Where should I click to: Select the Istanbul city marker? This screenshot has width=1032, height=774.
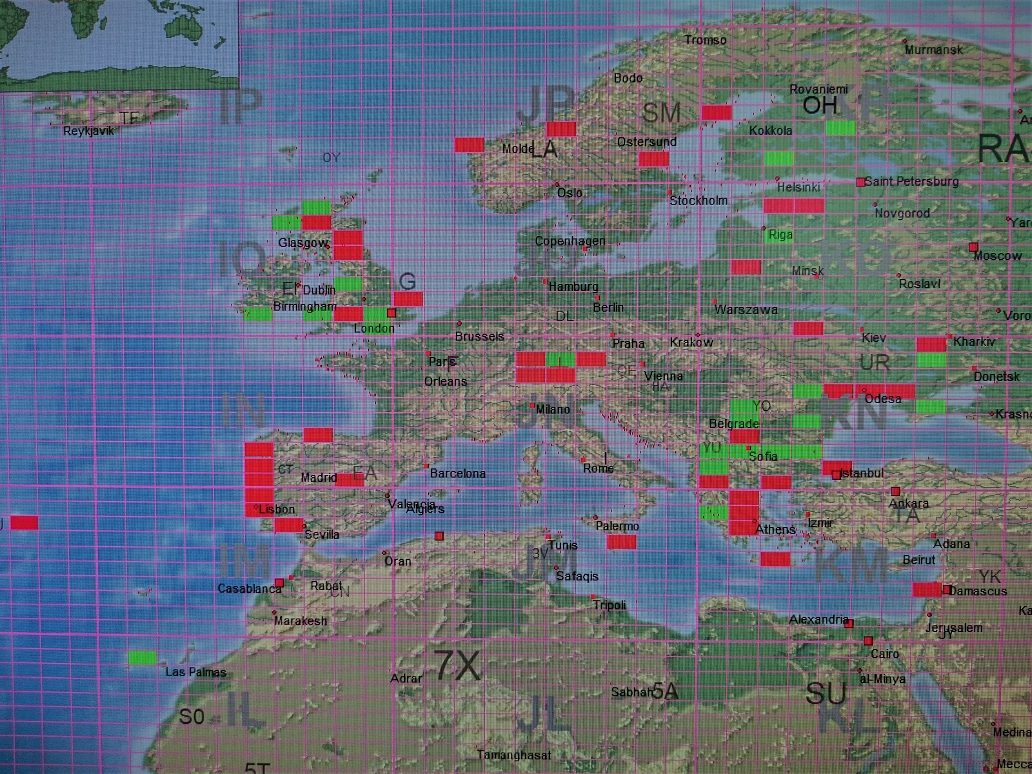(837, 475)
